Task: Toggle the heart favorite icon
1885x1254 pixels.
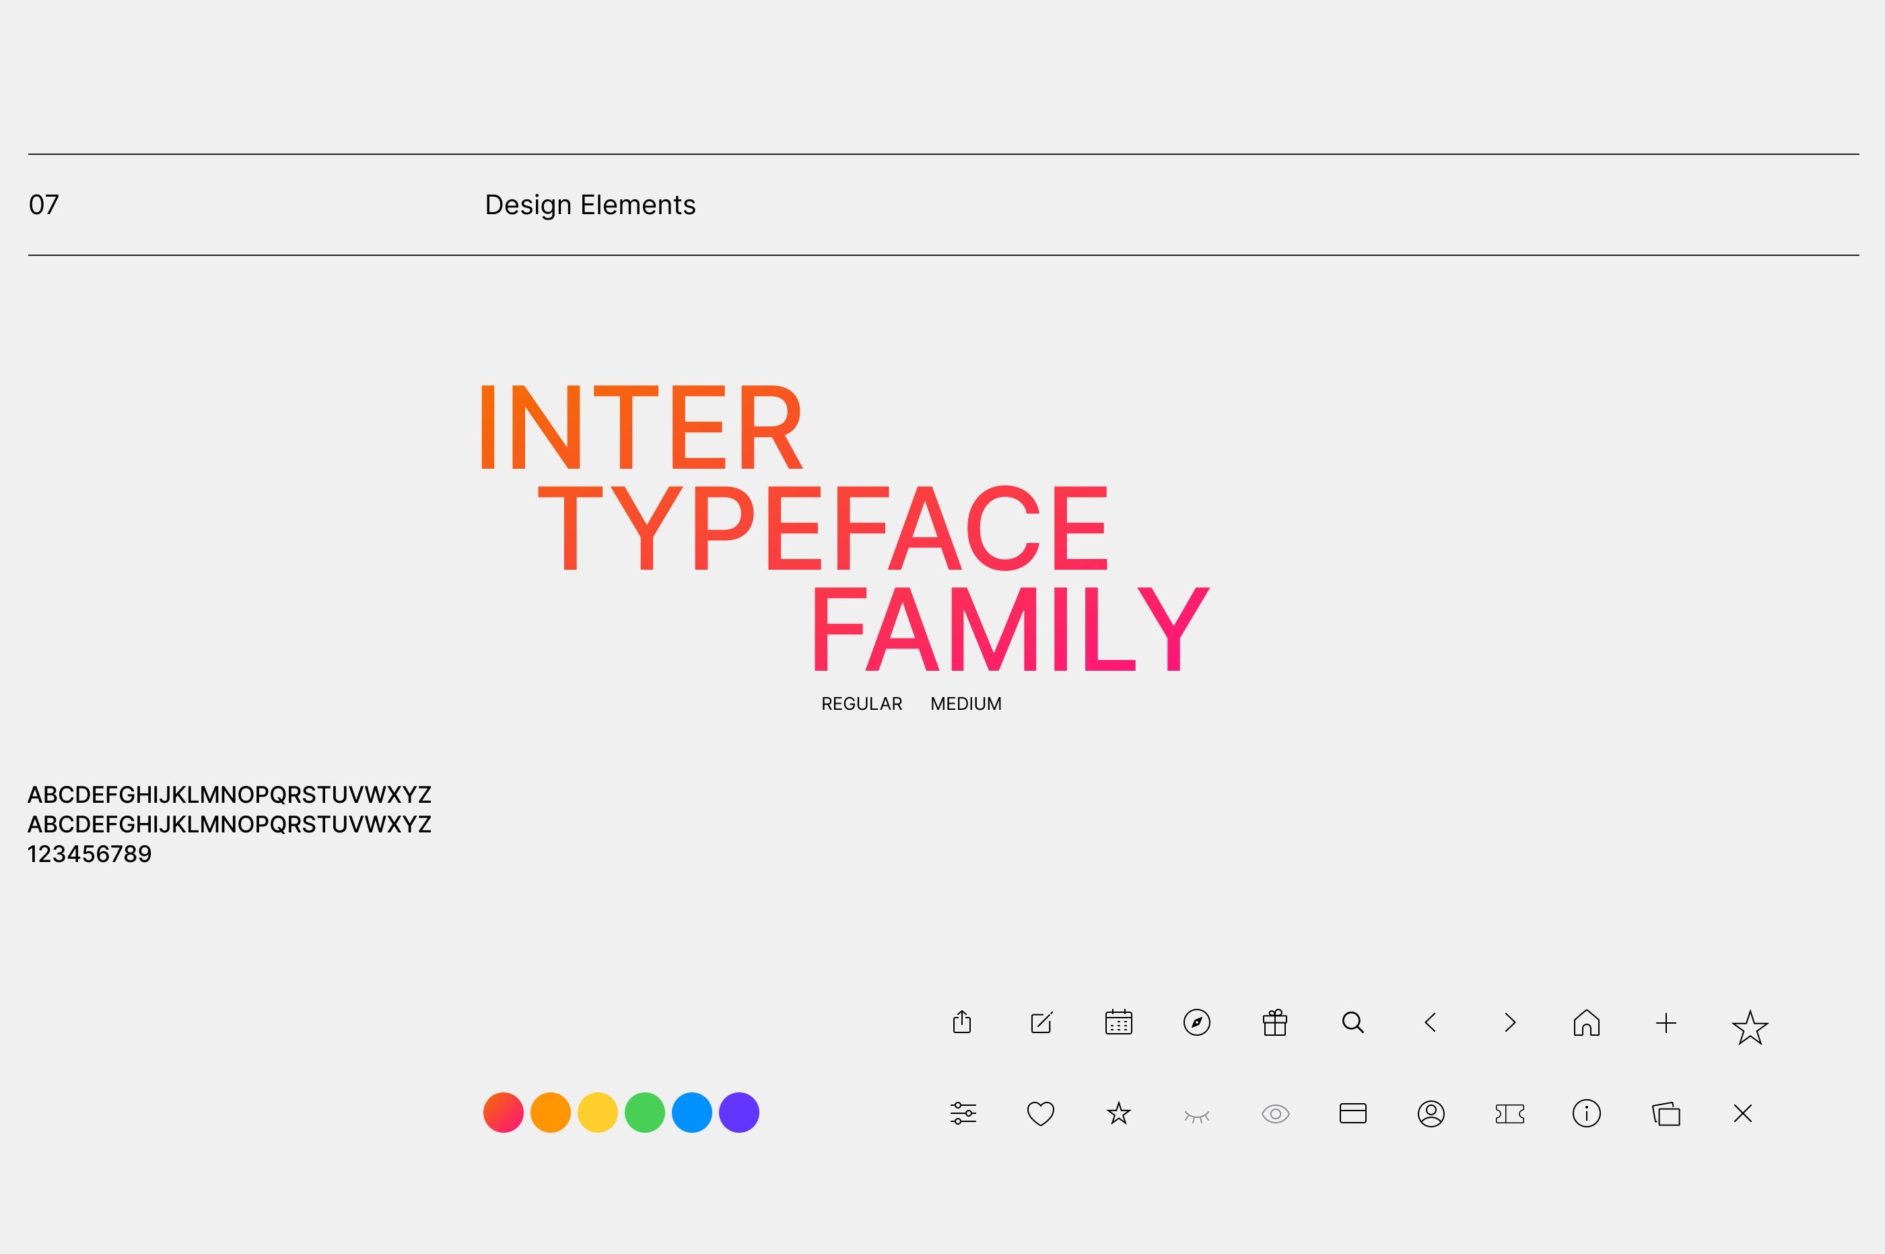Action: [x=1041, y=1113]
